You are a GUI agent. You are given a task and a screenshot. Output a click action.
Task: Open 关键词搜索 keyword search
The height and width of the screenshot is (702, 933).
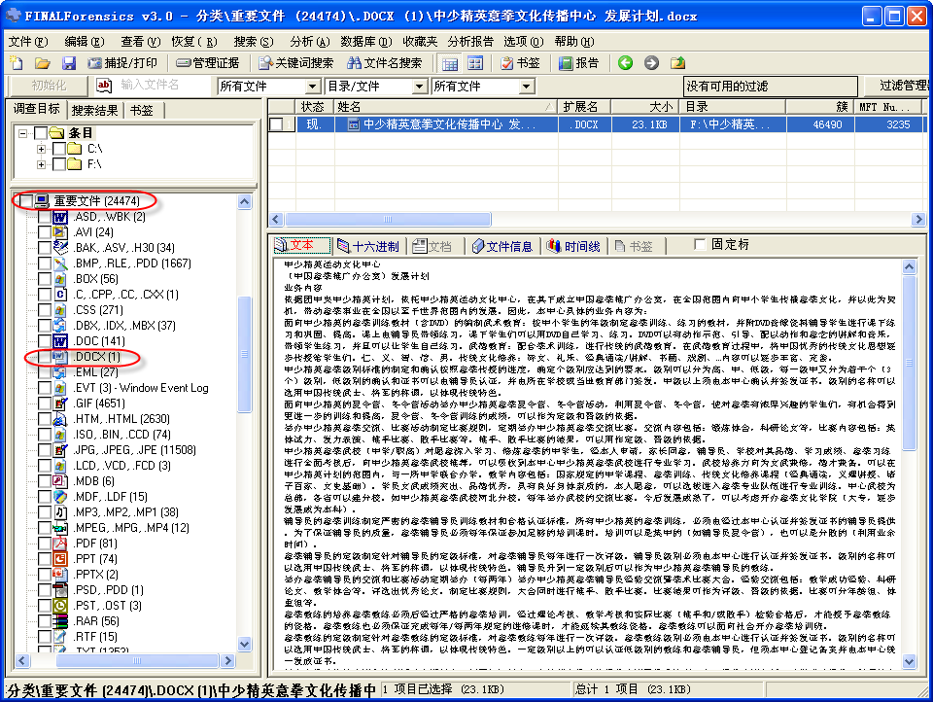[x=295, y=62]
